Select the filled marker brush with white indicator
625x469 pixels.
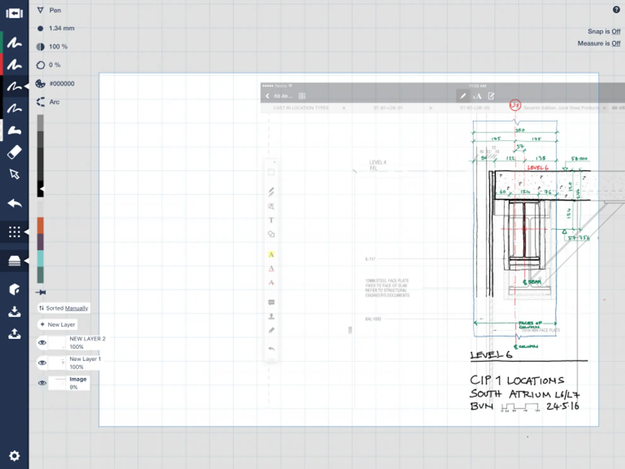point(14,130)
